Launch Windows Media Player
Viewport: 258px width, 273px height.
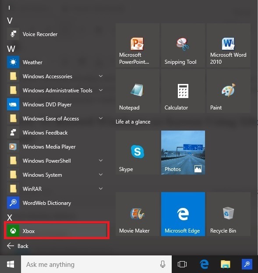pos(57,147)
